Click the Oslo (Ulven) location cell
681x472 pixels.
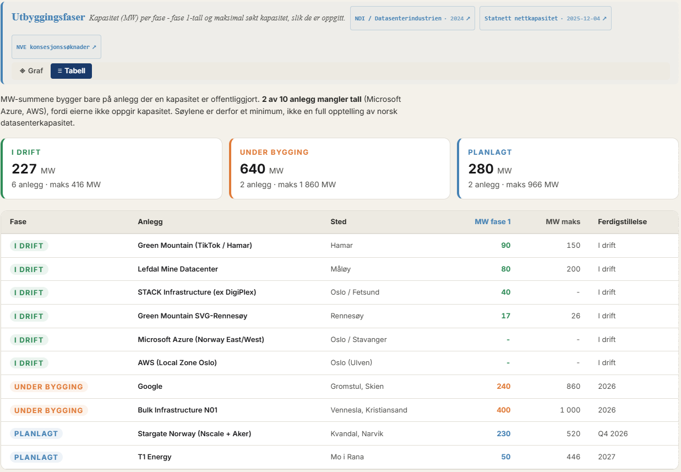[351, 362]
